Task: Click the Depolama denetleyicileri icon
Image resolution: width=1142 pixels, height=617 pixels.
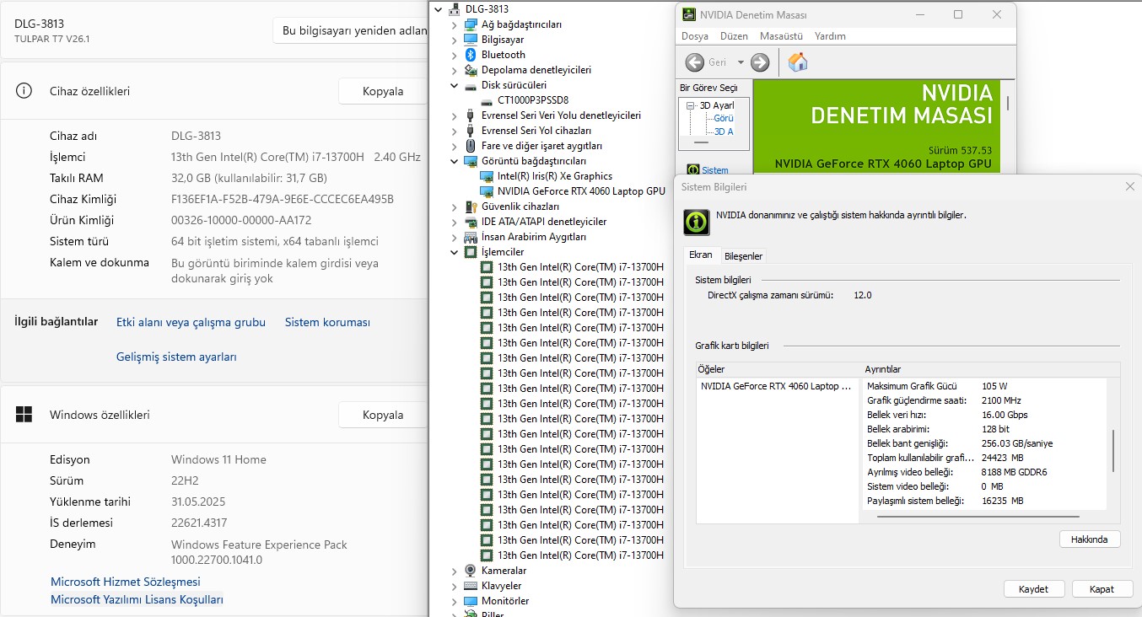Action: click(471, 70)
